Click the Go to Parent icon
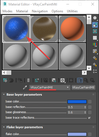 point(86,80)
